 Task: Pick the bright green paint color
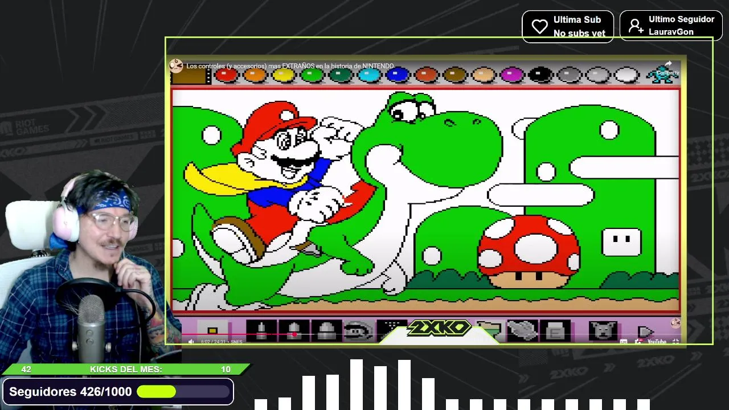(312, 75)
